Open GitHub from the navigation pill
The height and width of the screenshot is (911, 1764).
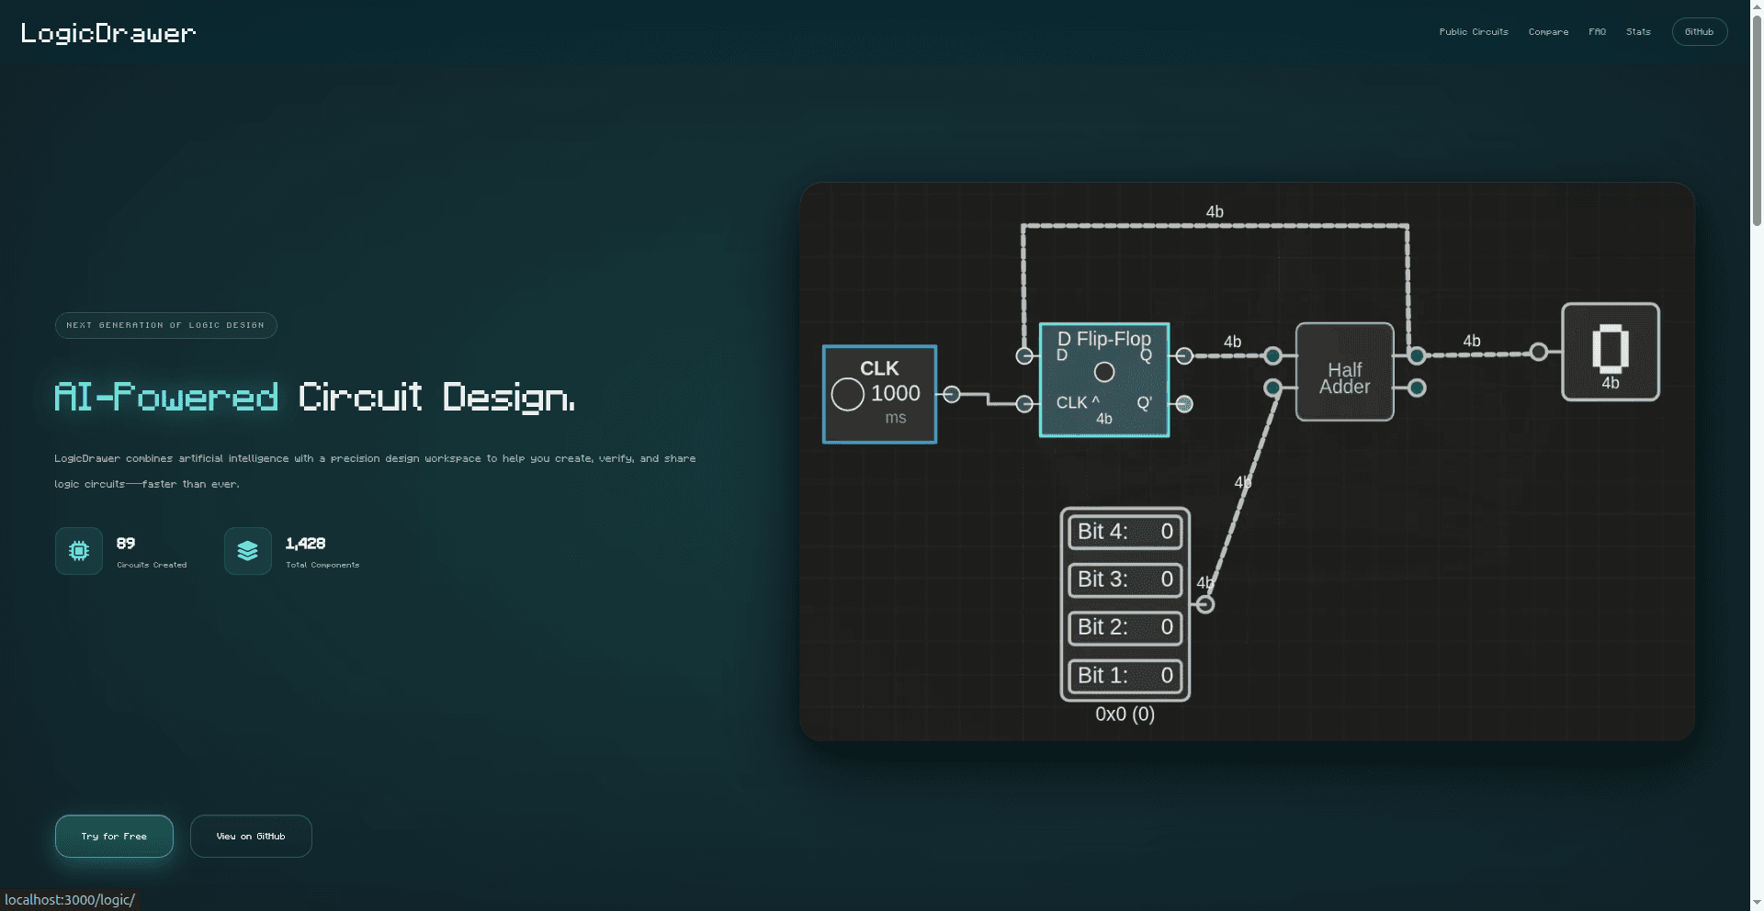(x=1699, y=31)
